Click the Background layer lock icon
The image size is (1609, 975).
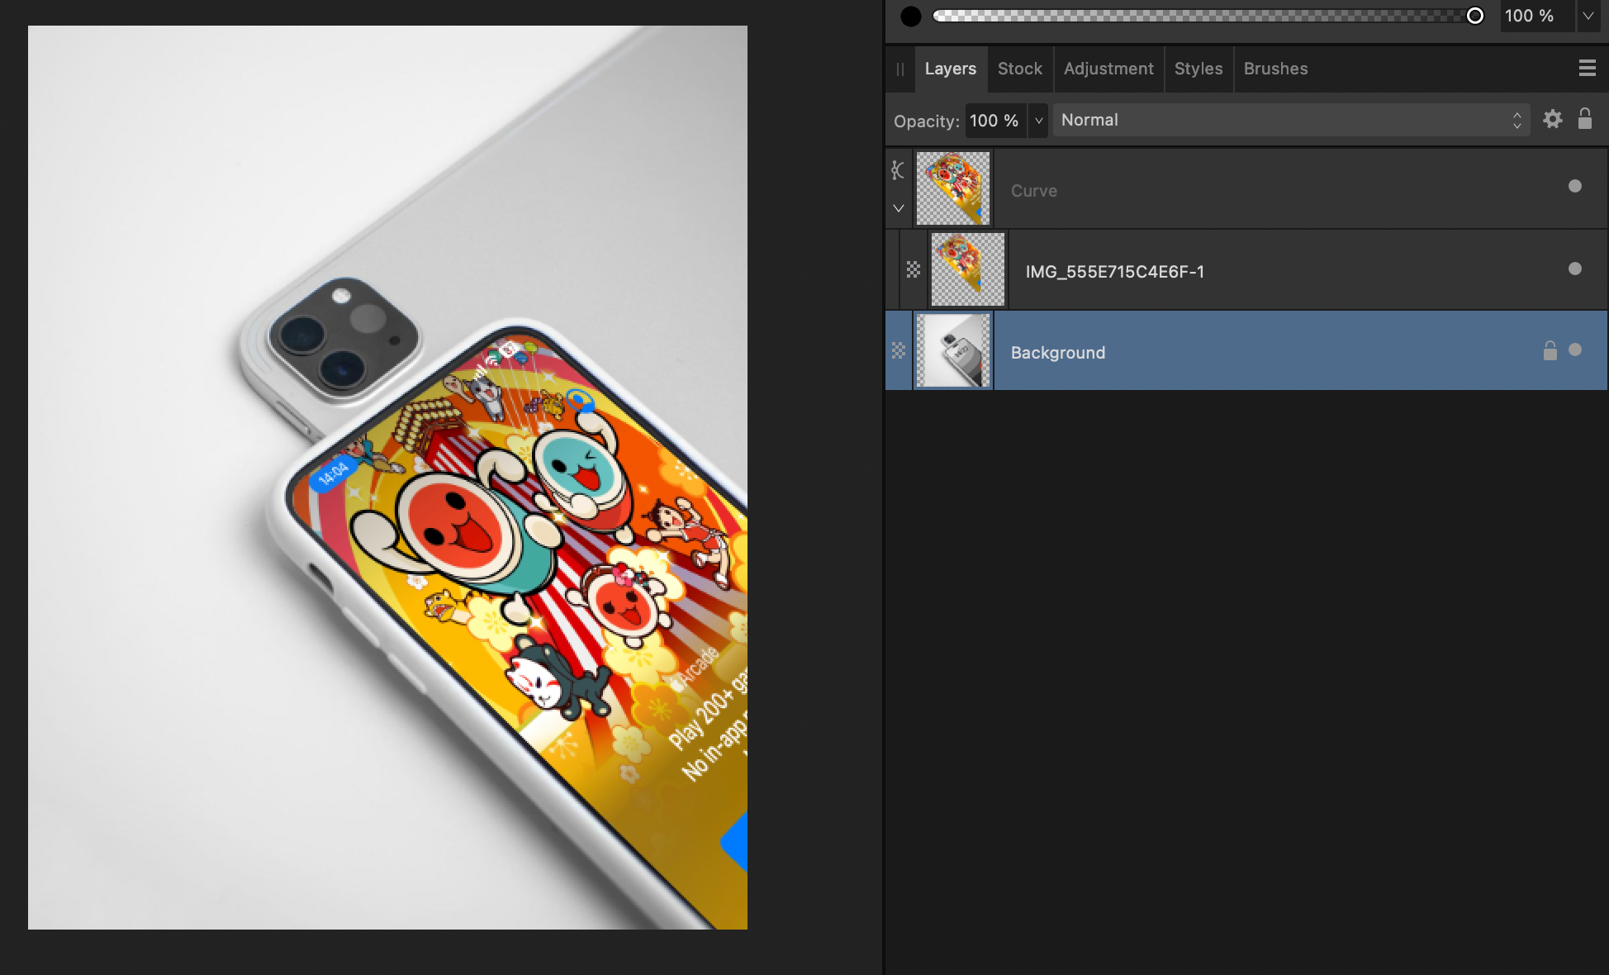pyautogui.click(x=1550, y=350)
